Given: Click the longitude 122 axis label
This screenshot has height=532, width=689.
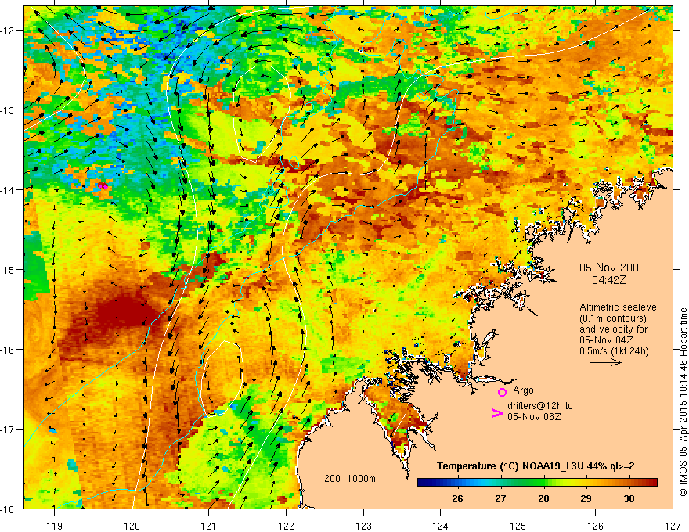Looking at the screenshot, I should pos(286,526).
